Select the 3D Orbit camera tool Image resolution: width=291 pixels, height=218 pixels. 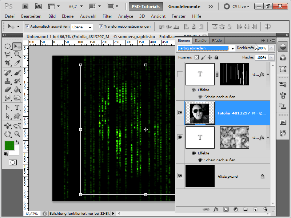pos(17,126)
